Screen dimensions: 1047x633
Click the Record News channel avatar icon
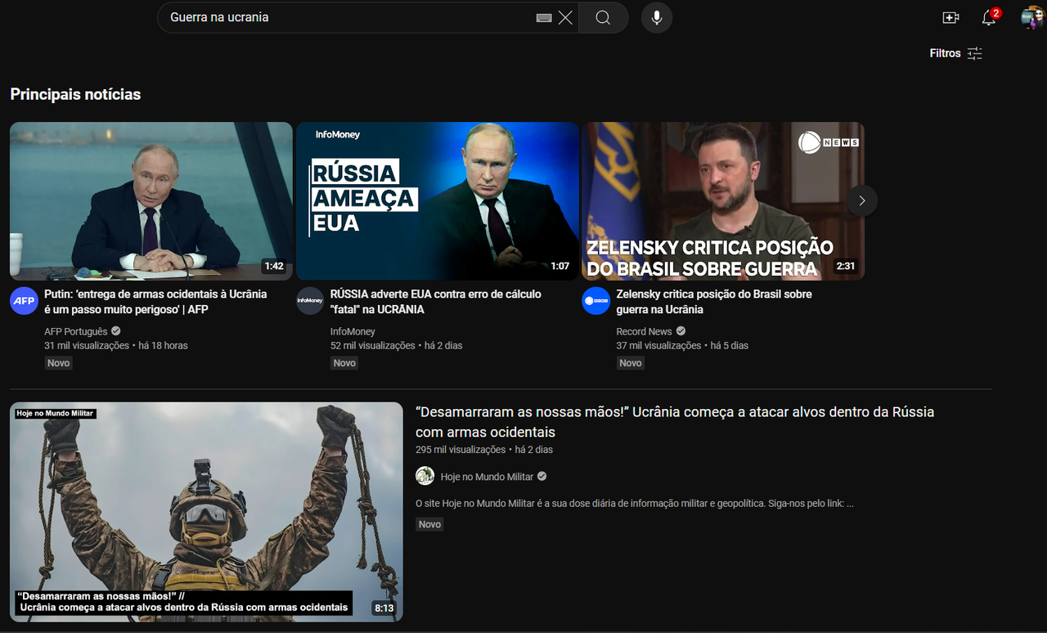pos(596,301)
